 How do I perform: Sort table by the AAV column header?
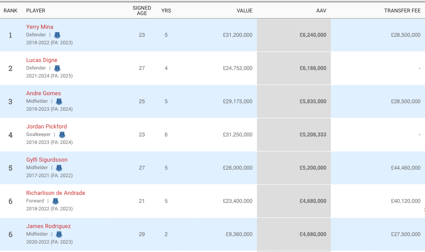(x=321, y=11)
